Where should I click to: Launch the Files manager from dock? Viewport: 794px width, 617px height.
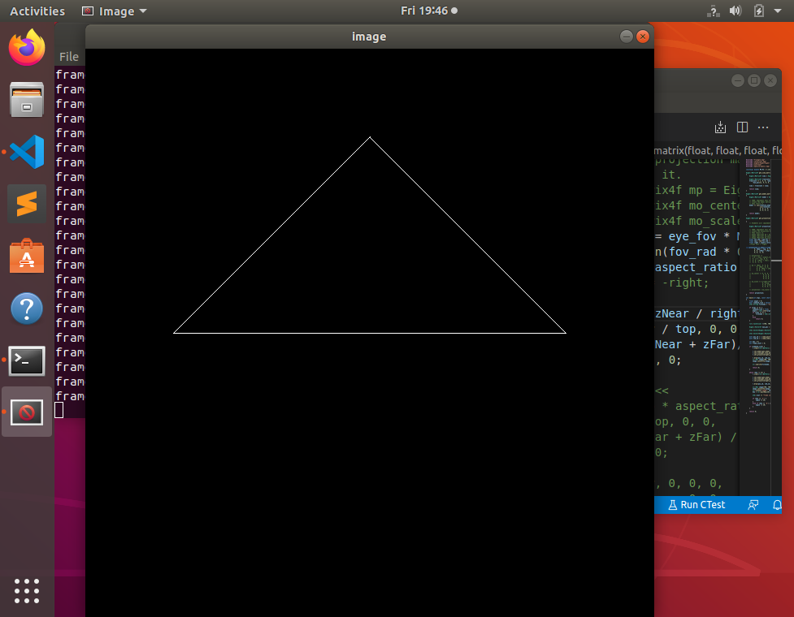click(27, 100)
